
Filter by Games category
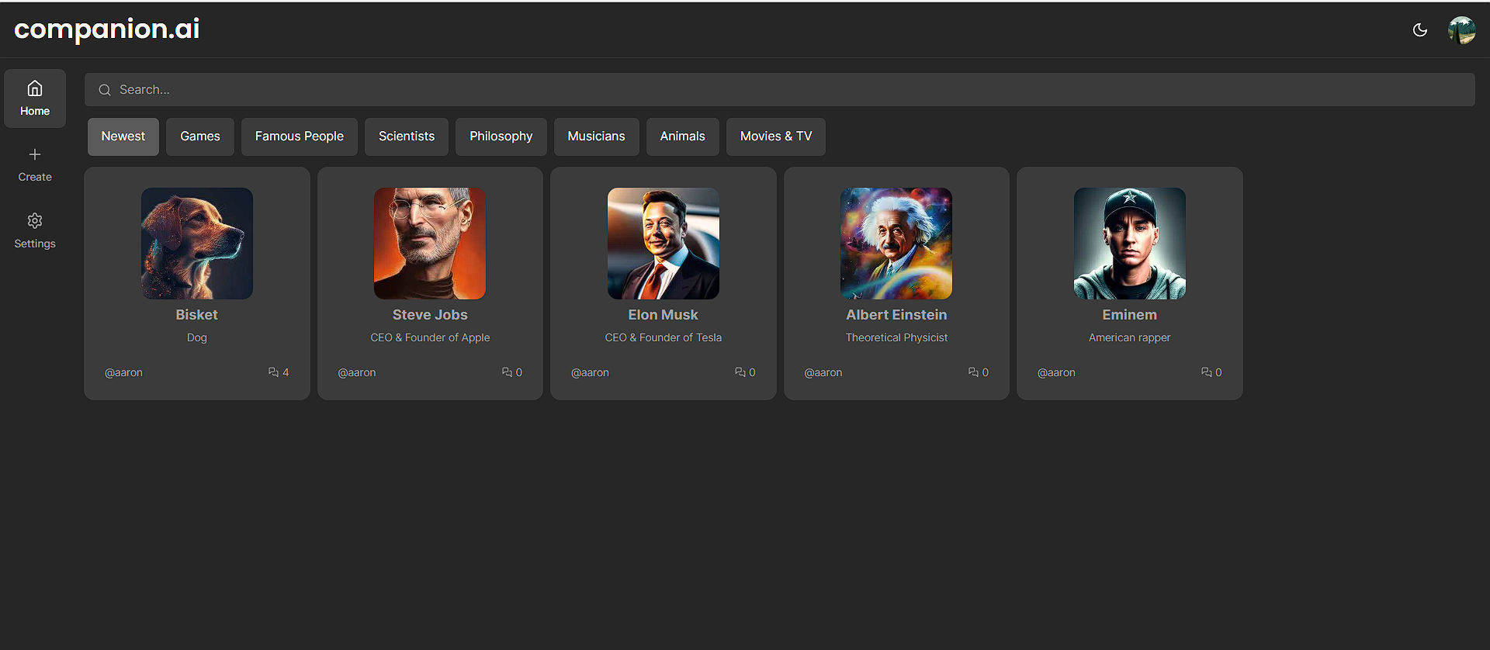click(199, 137)
